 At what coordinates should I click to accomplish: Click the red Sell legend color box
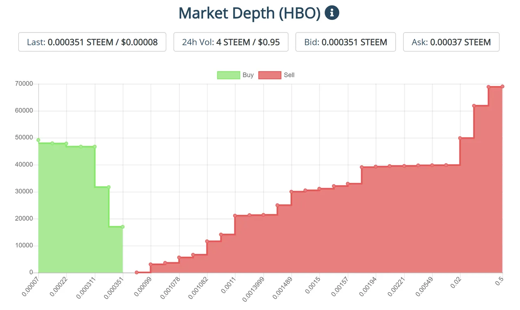pyautogui.click(x=270, y=75)
